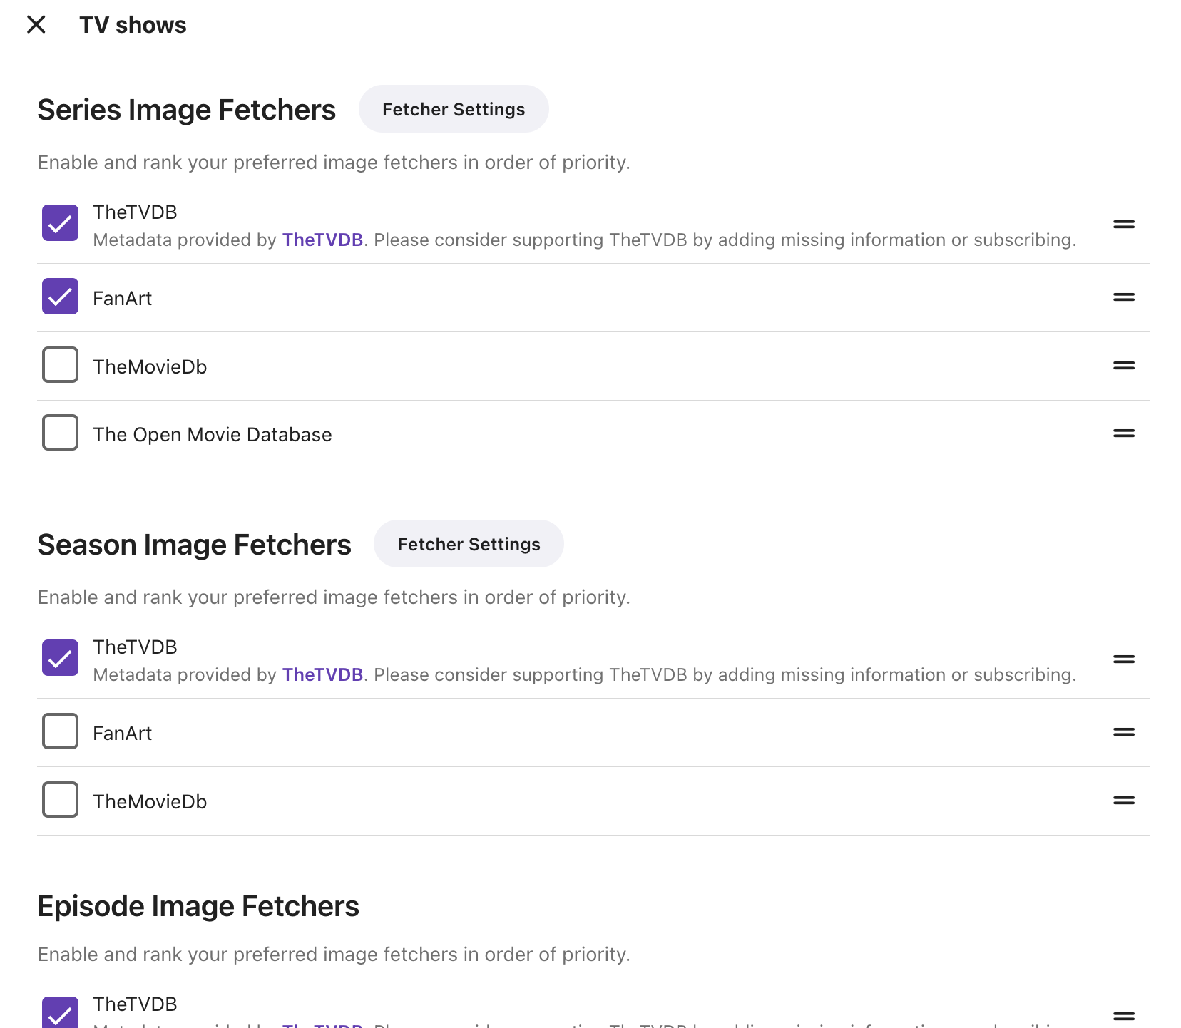Image resolution: width=1181 pixels, height=1028 pixels.
Task: Click drag handle for season TheTVDB row
Action: tap(1123, 659)
